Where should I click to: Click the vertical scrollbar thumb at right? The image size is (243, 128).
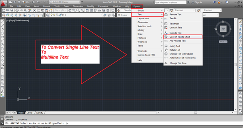[x=235, y=64]
